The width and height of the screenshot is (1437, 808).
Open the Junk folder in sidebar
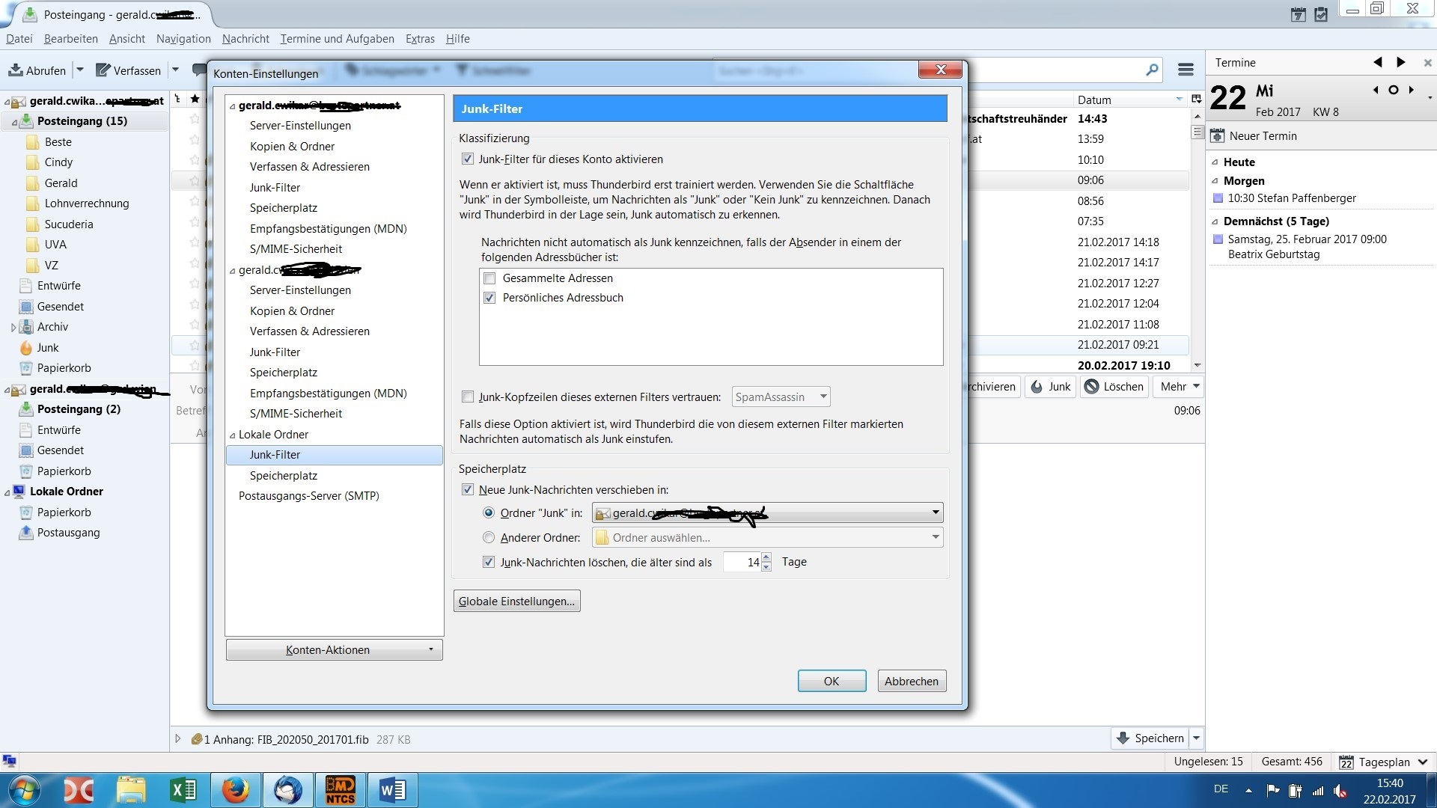[48, 348]
